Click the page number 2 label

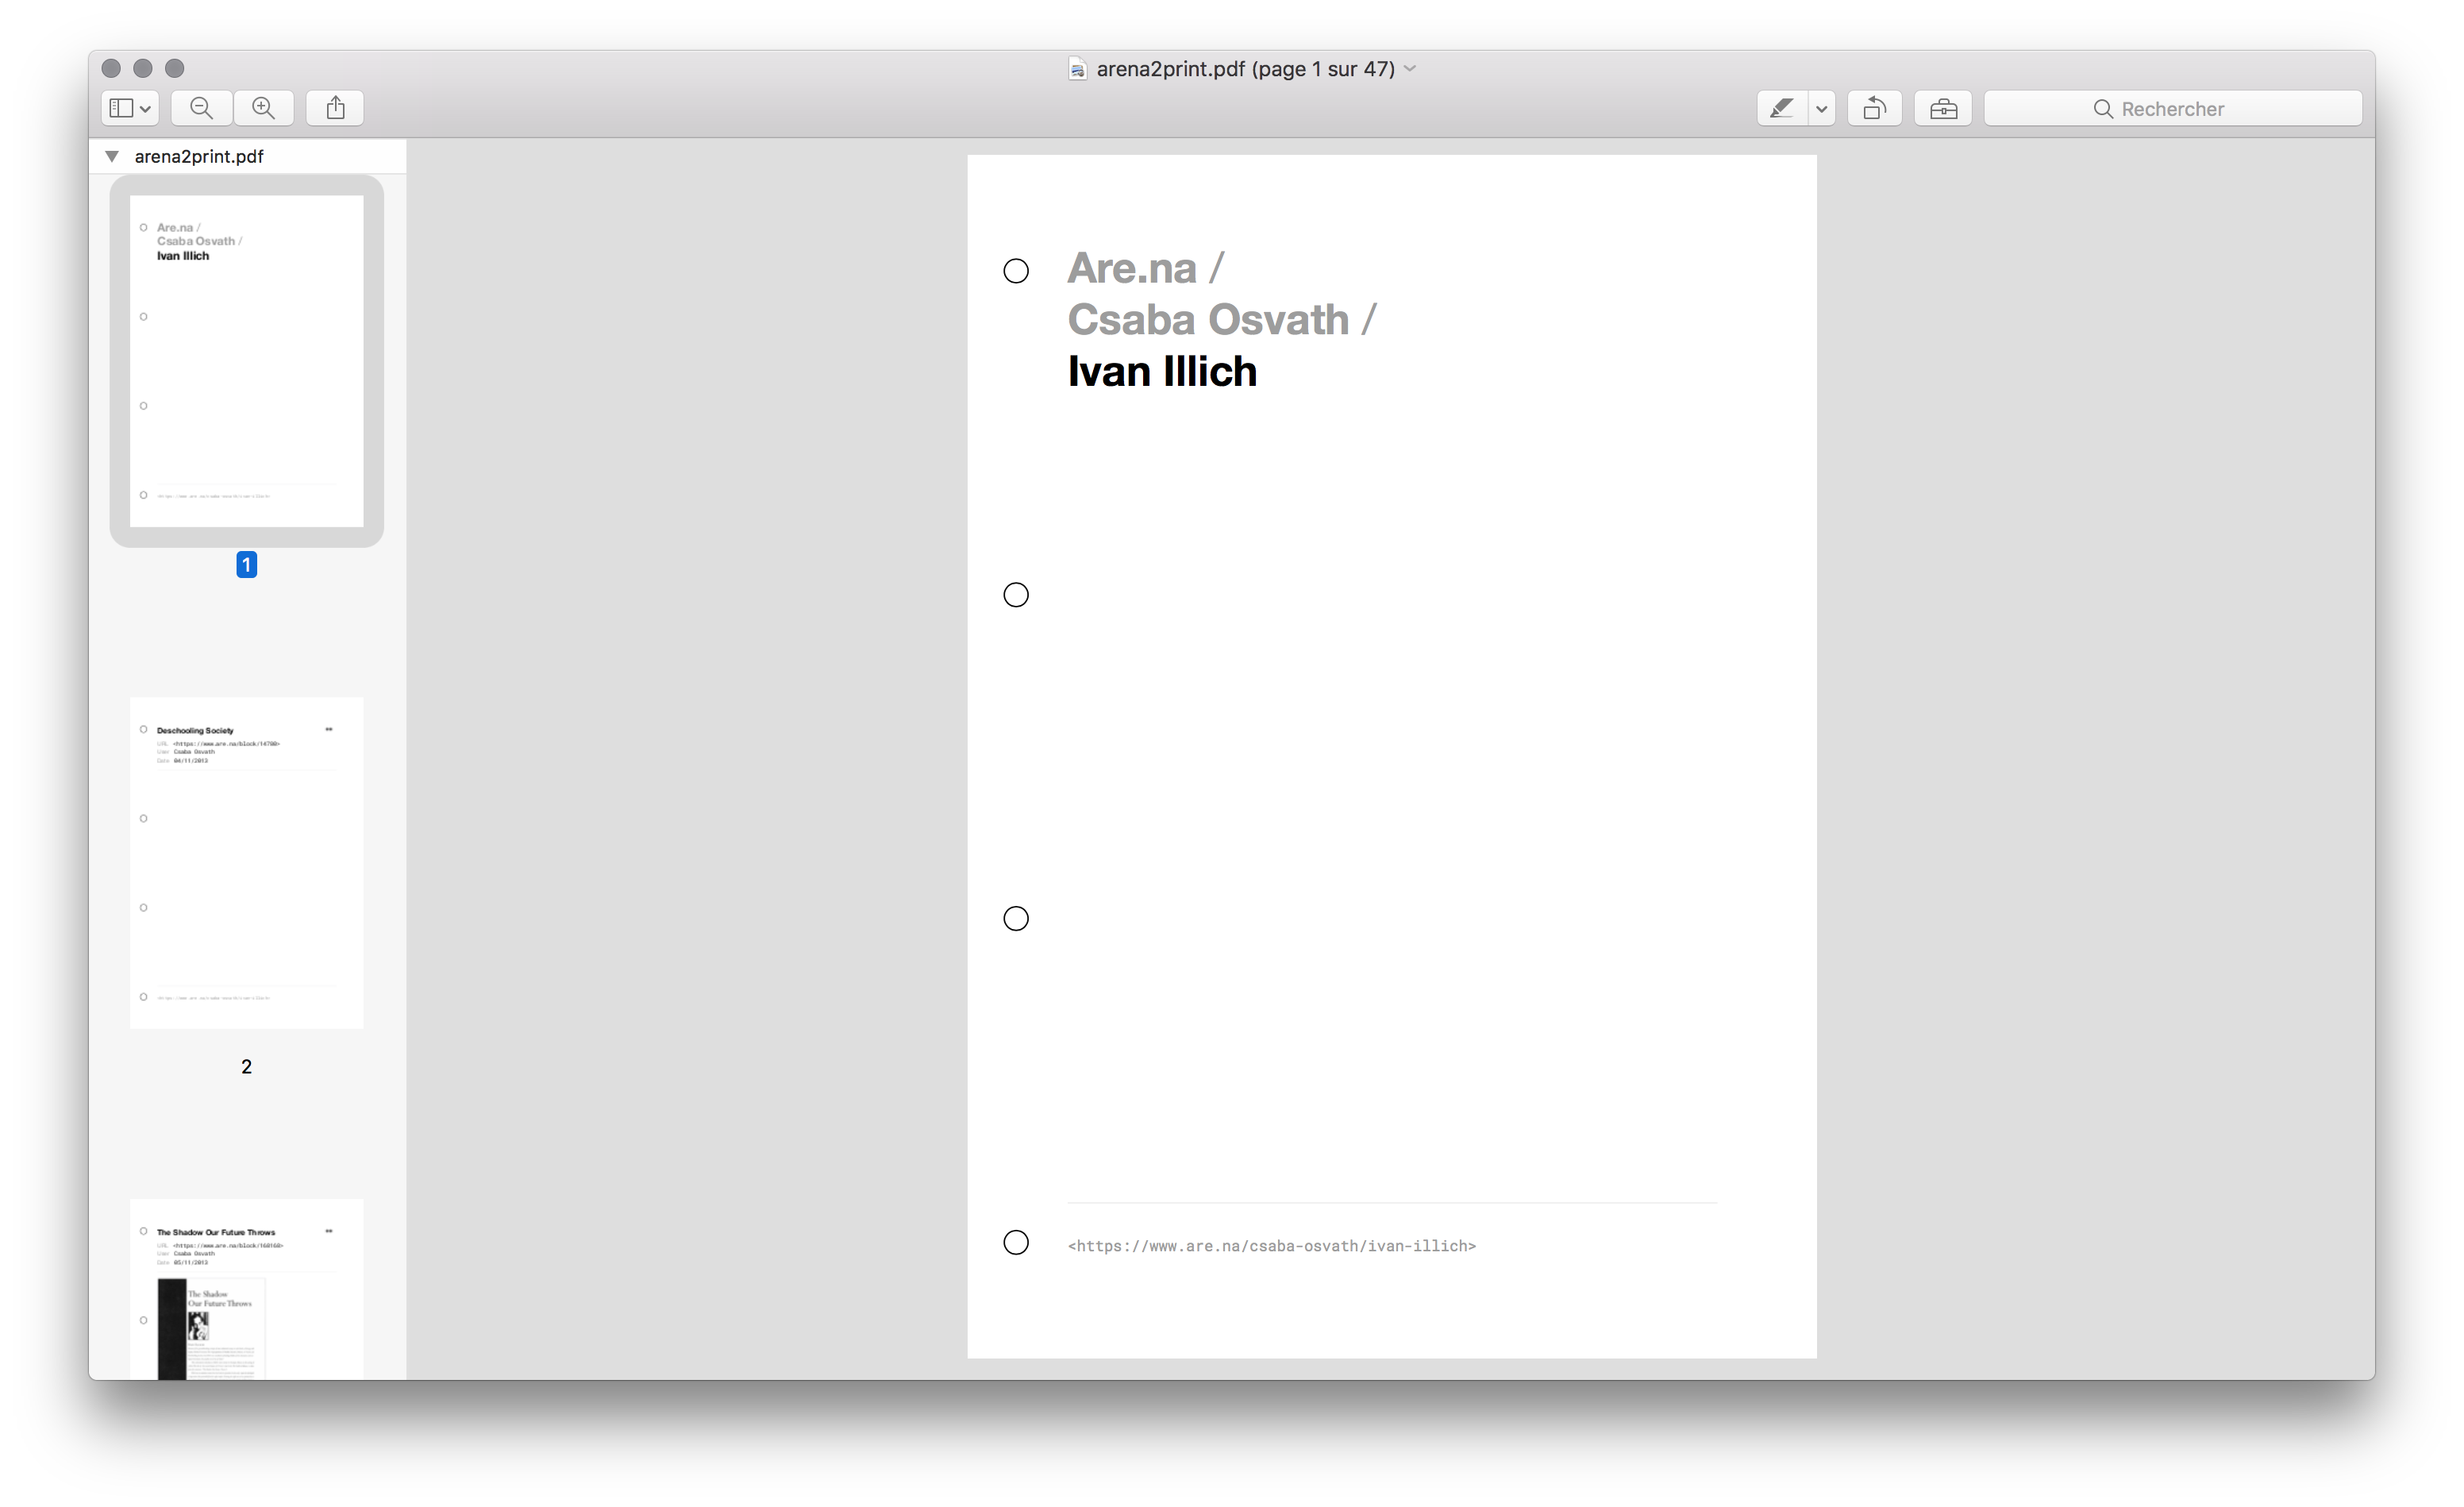click(247, 1067)
